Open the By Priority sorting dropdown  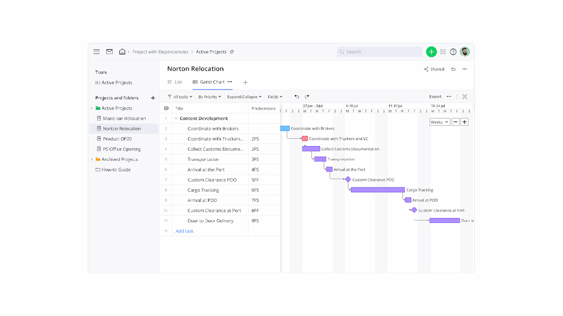209,97
